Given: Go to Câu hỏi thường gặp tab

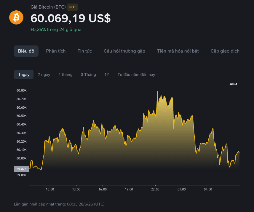Looking at the screenshot, I should tap(124, 51).
